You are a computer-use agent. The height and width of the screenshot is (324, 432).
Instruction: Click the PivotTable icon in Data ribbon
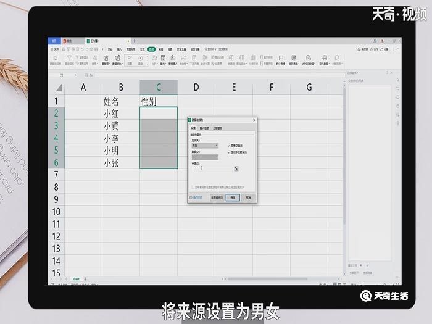tap(56, 58)
